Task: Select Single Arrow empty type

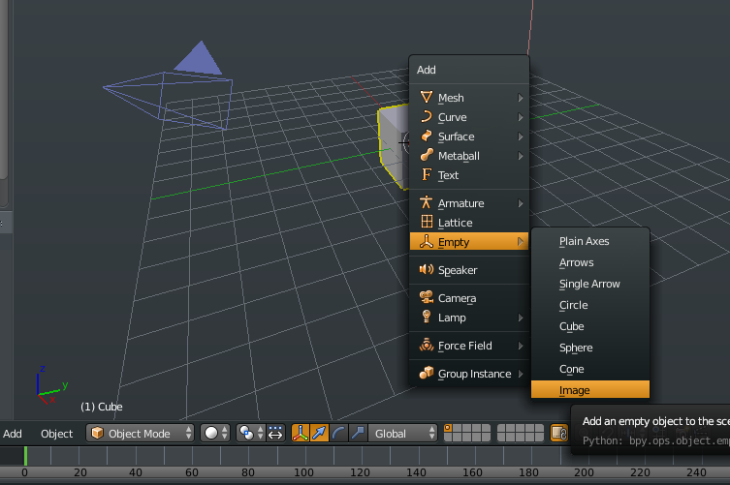Action: point(589,284)
